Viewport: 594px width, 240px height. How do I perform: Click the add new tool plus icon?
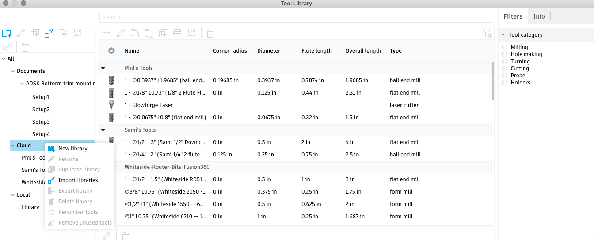[106, 33]
